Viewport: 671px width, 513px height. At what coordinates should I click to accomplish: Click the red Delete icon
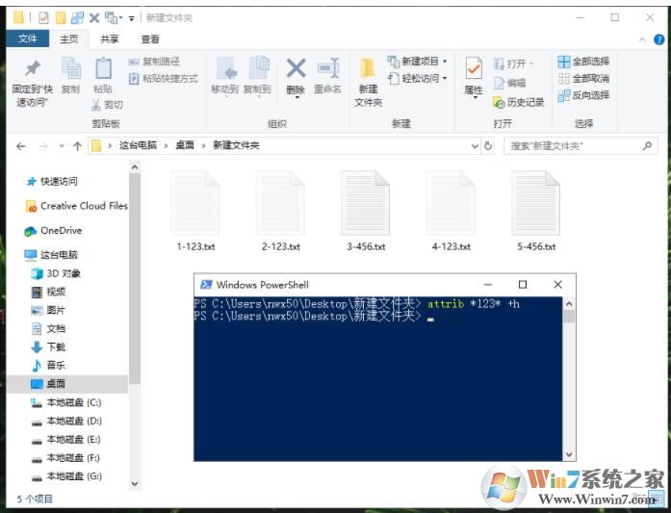(x=296, y=68)
